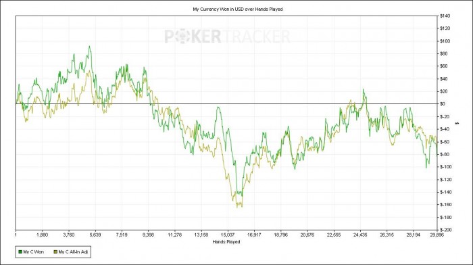The image size is (473, 265).
Task: Click the $-180 y-axis value
Action: tap(445, 217)
